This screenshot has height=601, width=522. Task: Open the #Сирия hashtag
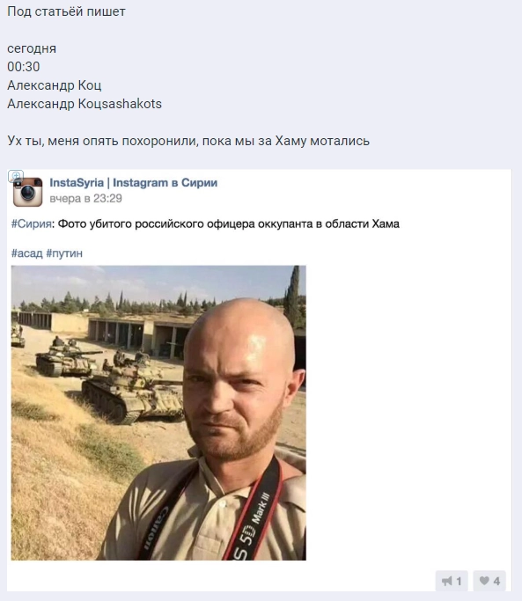[32, 224]
